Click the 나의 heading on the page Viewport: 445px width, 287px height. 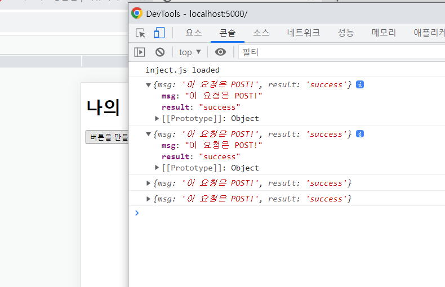coord(103,107)
